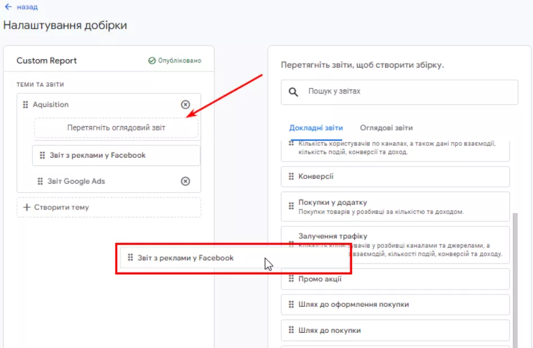The width and height of the screenshot is (533, 348).
Task: Click the reports list vertical scrollbar
Action: point(515,280)
